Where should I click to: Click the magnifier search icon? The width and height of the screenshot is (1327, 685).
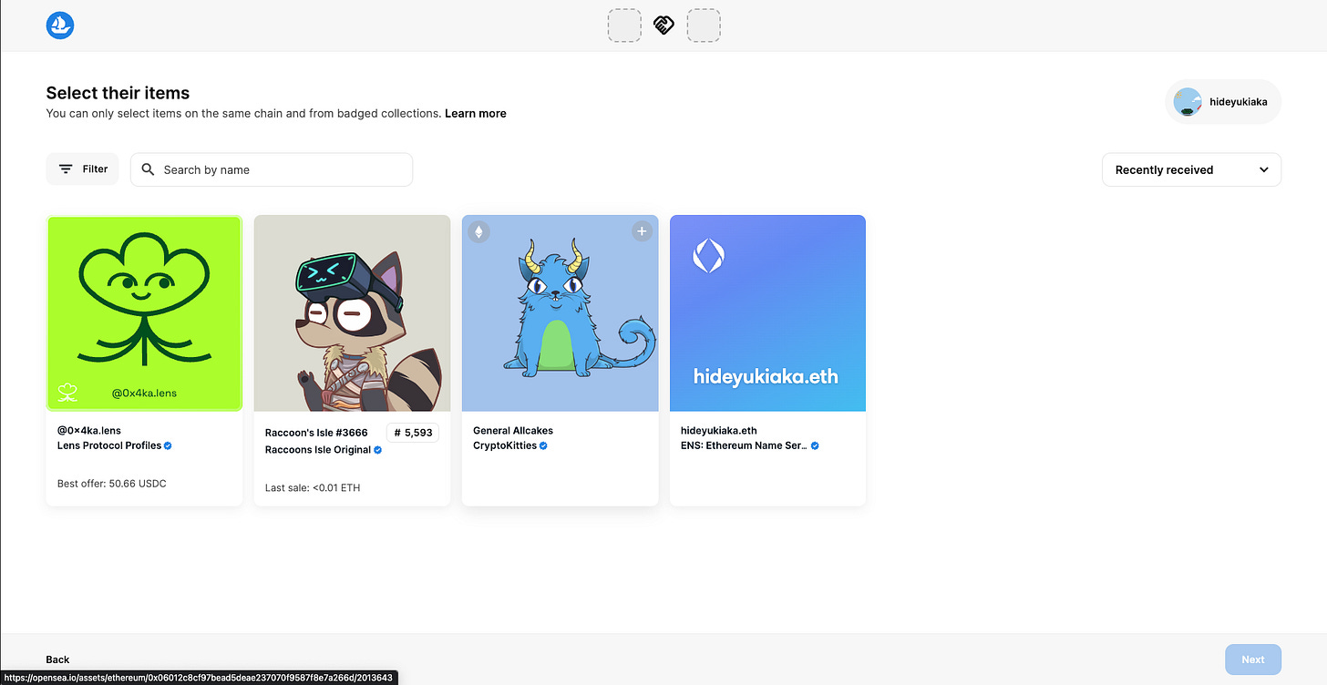tap(149, 169)
